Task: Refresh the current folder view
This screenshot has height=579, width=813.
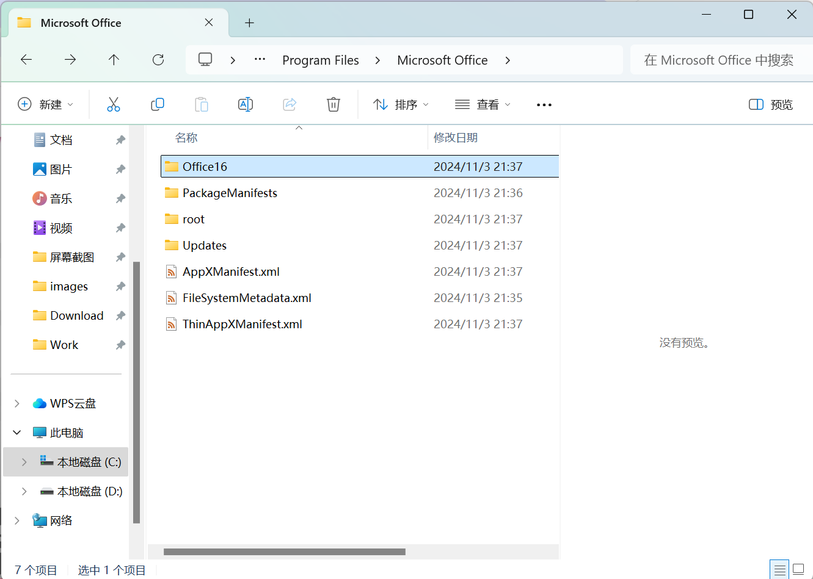Action: [x=158, y=60]
